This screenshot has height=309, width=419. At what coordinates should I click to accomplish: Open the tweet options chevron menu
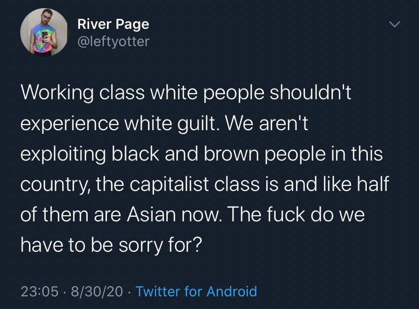click(394, 25)
